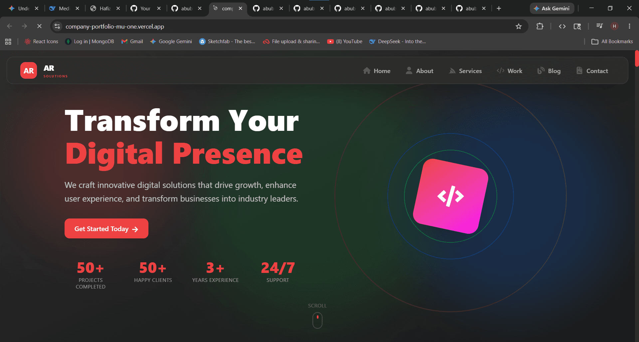Click the SOLUTIONS logo text

(56, 76)
